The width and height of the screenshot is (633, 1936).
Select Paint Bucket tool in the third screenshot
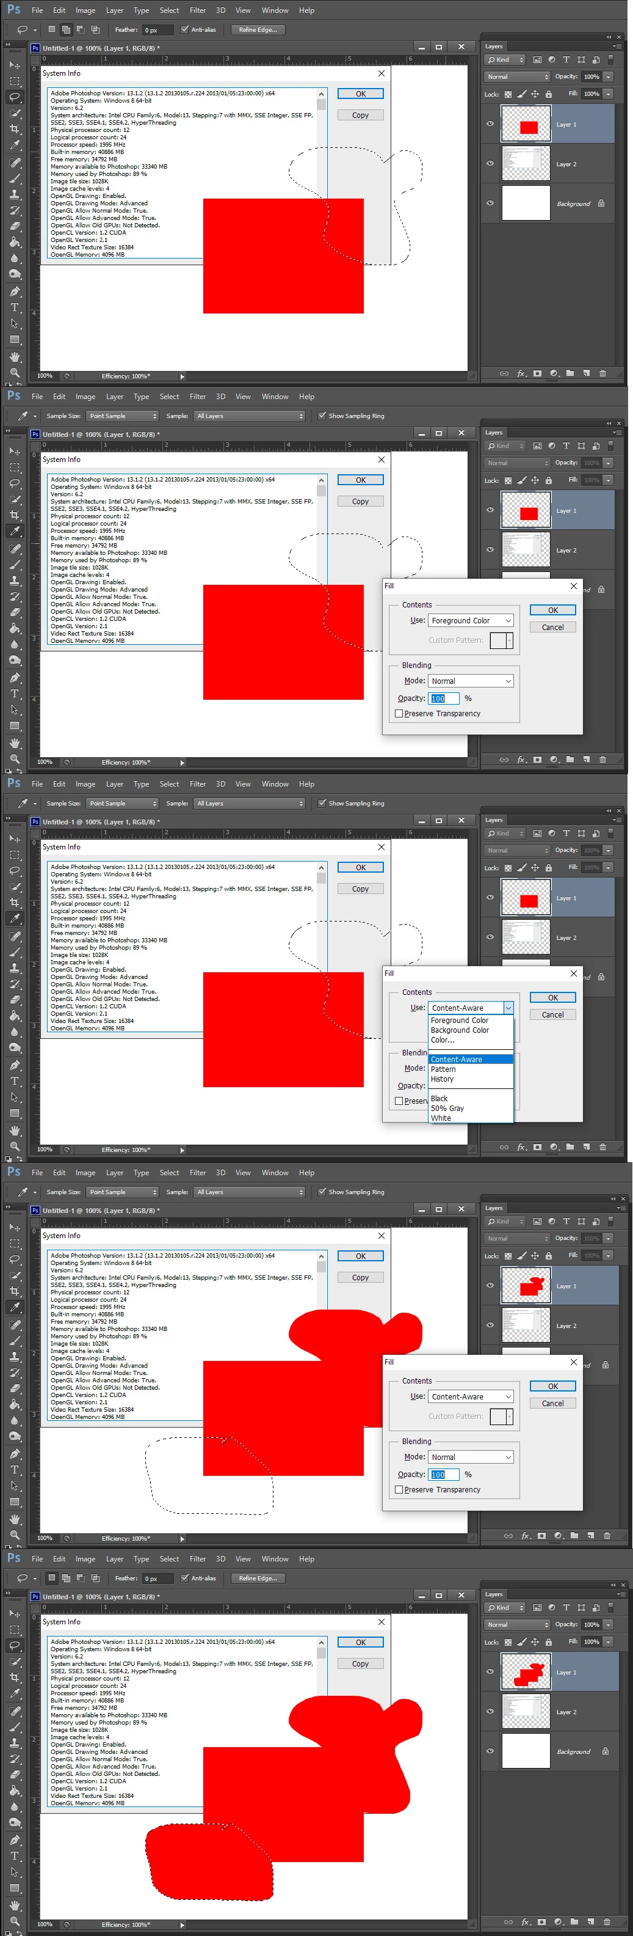pyautogui.click(x=14, y=1016)
